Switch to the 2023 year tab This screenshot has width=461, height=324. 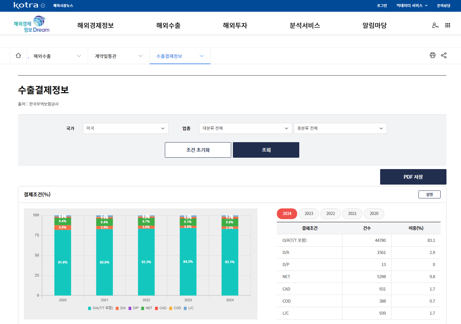click(309, 214)
